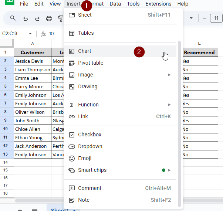Click the Checkbox tick icon
This screenshot has height=211, width=223.
click(72, 135)
